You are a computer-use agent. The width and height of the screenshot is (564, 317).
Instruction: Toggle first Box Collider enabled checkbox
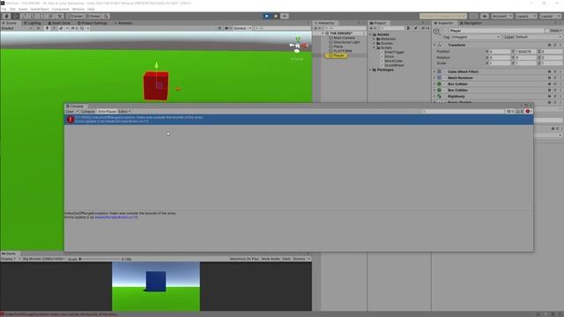444,84
